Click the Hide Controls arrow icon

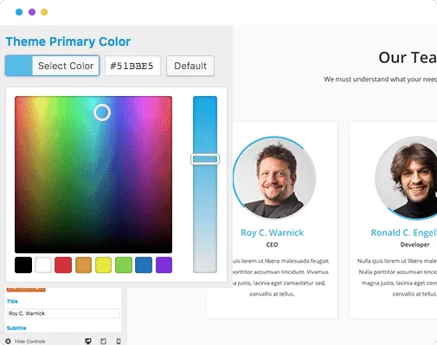coord(8,342)
